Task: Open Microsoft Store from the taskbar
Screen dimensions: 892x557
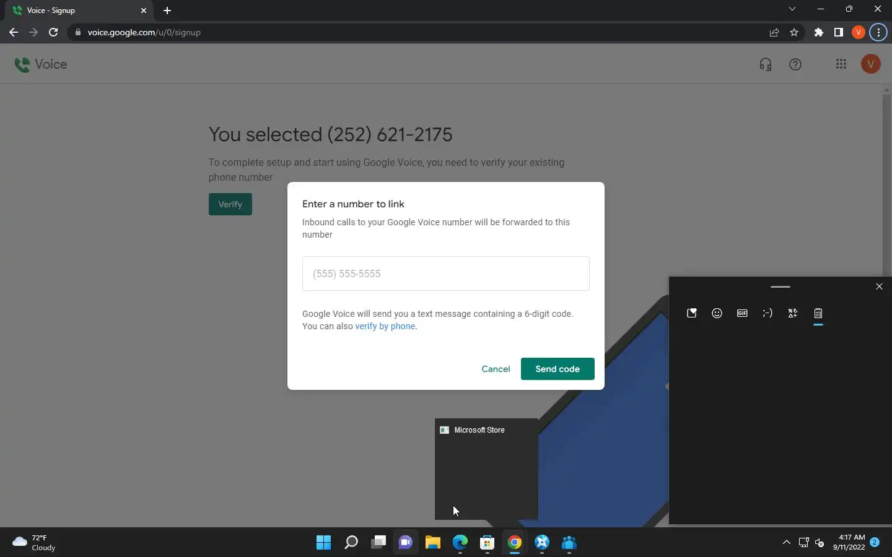Action: pos(487,543)
